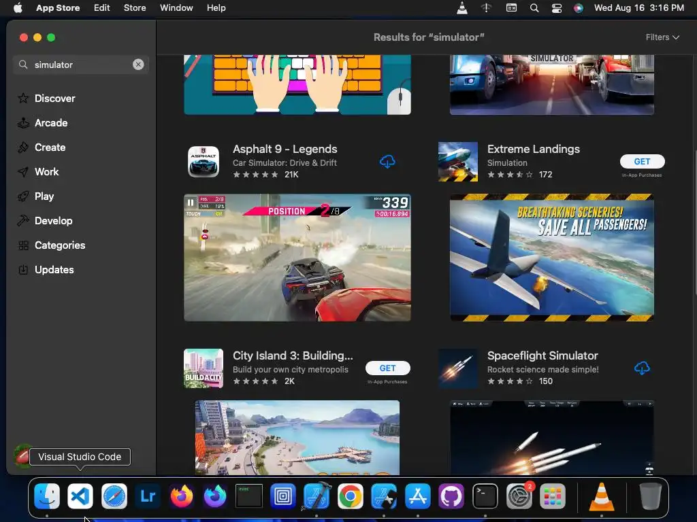Open Siri from the menu bar
This screenshot has height=522, width=697.
point(579,8)
